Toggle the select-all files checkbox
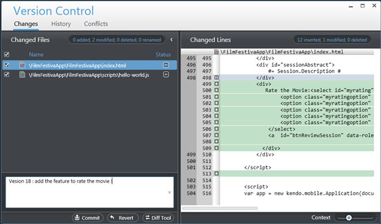The height and width of the screenshot is (224, 381). click(7, 54)
